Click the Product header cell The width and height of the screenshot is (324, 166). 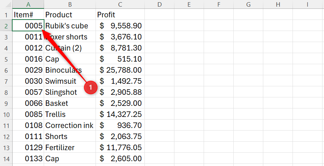point(70,14)
